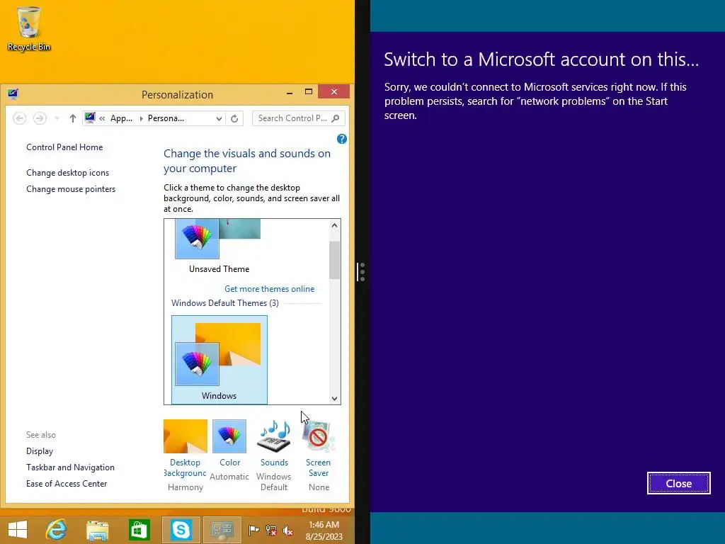Viewport: 725px width, 544px height.
Task: Click the theme list scrollbar thumb
Action: click(x=334, y=260)
